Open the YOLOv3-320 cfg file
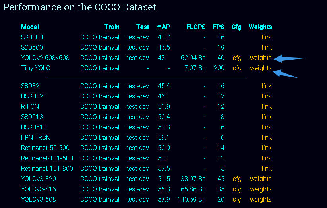Screen dimensions: 327x208 (x=237, y=179)
